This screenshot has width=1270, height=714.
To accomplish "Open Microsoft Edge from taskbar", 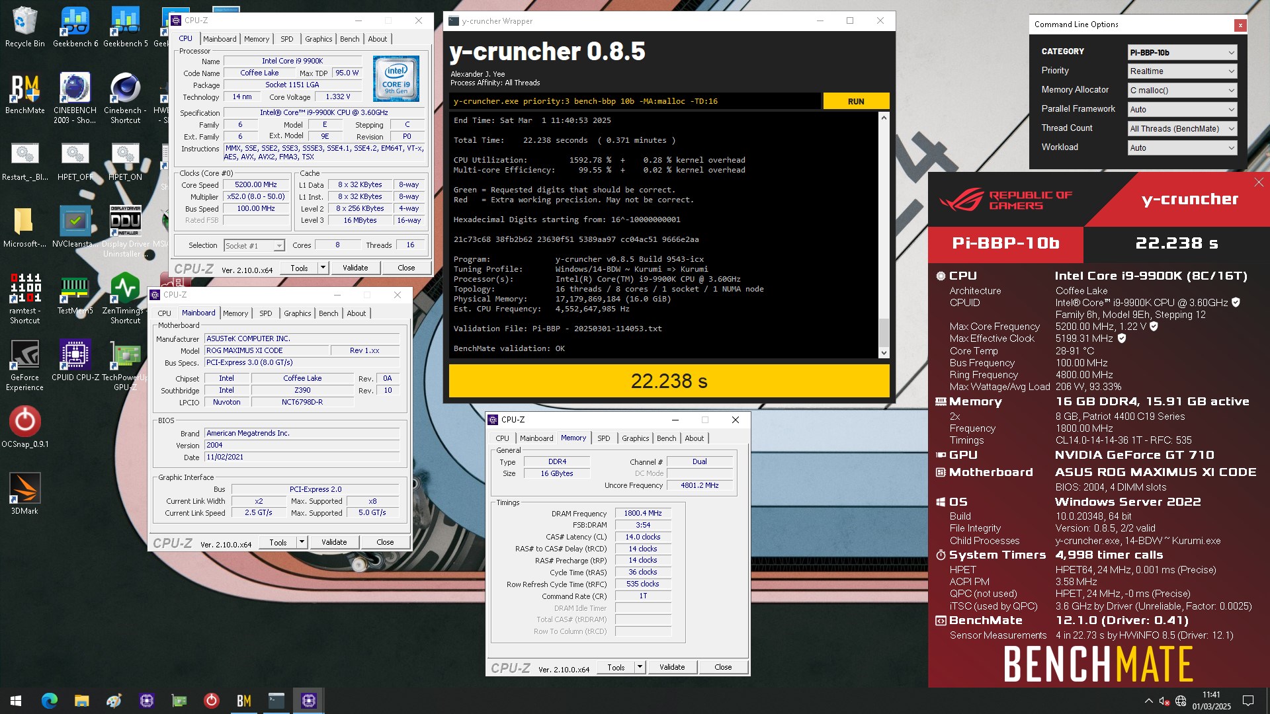I will coord(50,701).
